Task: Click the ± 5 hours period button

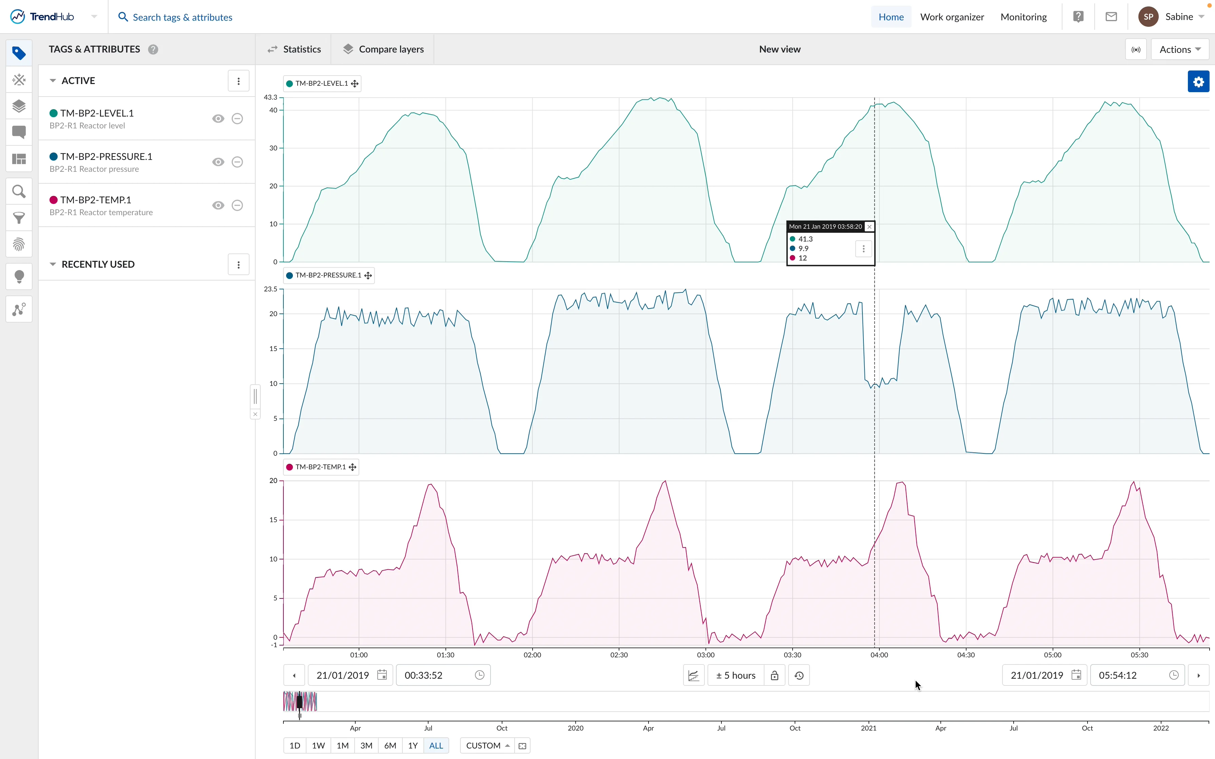Action: point(736,675)
